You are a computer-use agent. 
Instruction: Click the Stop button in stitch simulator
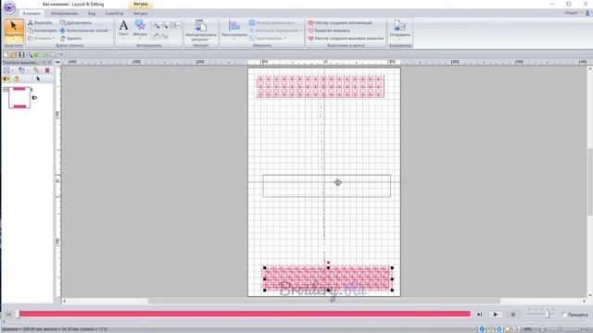(512, 314)
